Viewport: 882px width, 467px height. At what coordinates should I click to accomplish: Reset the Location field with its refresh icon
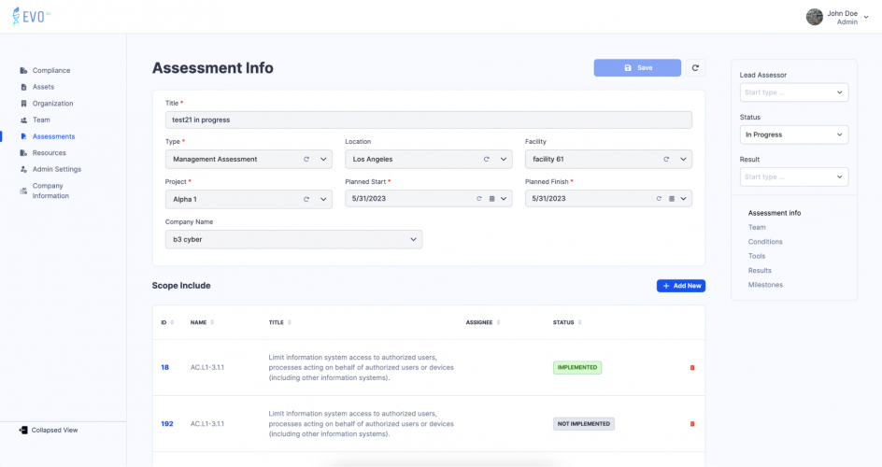[487, 159]
